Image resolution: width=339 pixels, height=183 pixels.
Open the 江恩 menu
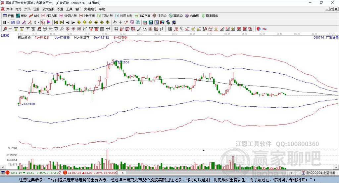click(36, 9)
